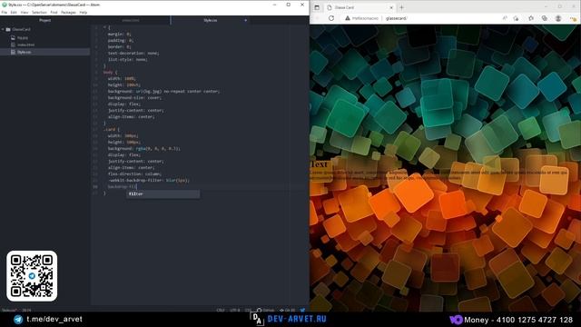Click the CRLF line ending indicator
The width and height of the screenshot is (581, 327).
pos(221,310)
